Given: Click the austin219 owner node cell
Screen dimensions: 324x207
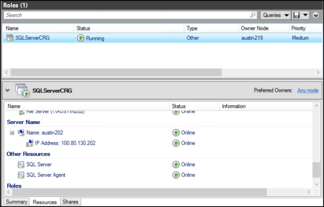Looking at the screenshot, I should point(252,38).
